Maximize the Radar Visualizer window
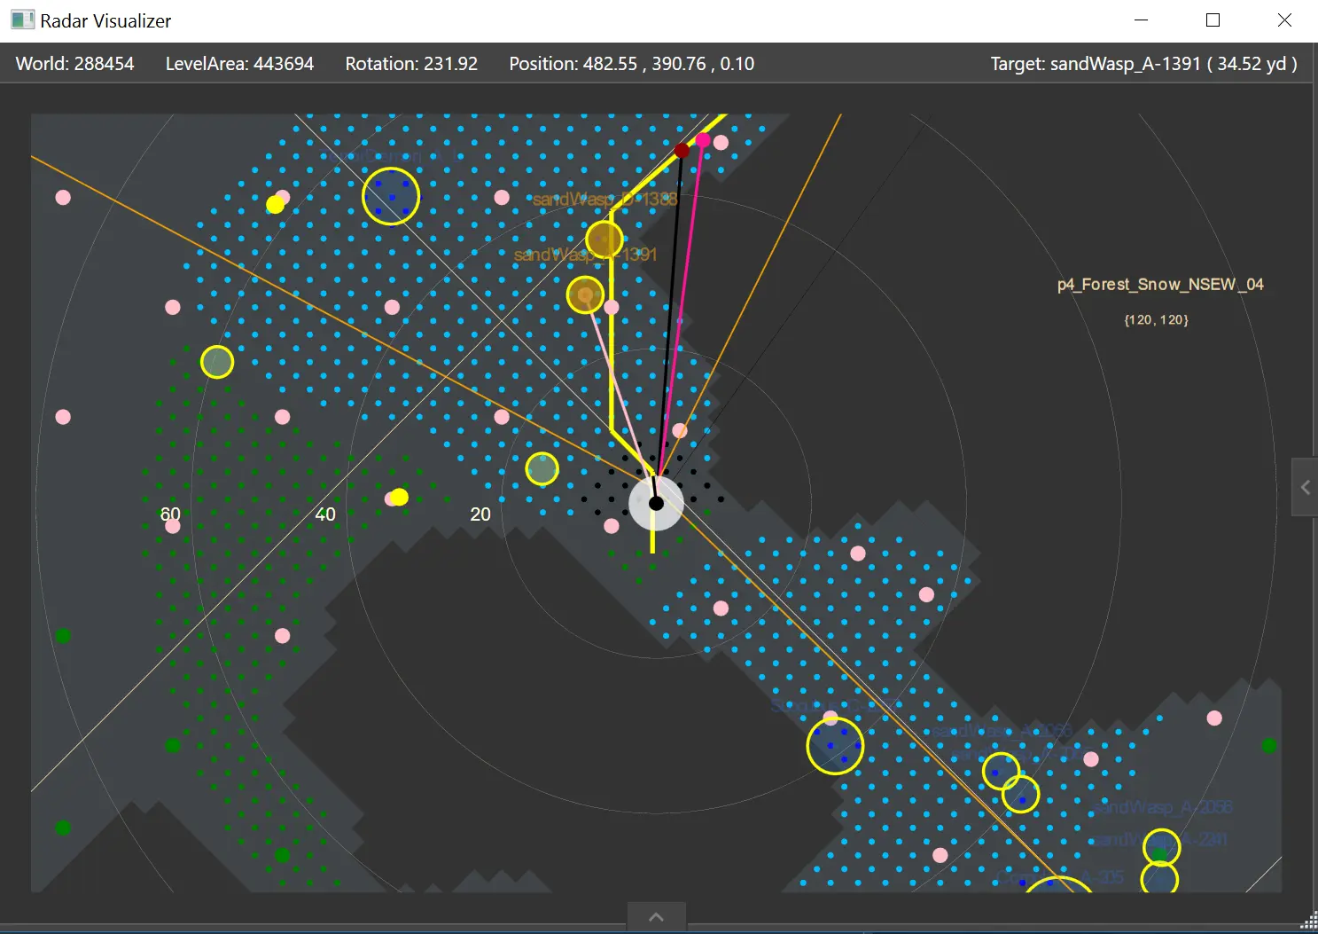 coord(1213,20)
